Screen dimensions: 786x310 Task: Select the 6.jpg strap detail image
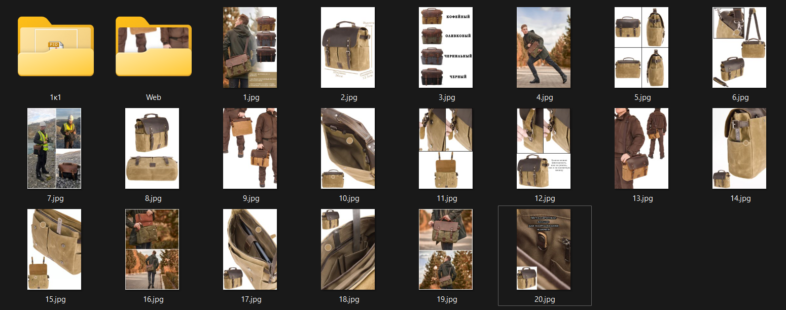pyautogui.click(x=739, y=47)
